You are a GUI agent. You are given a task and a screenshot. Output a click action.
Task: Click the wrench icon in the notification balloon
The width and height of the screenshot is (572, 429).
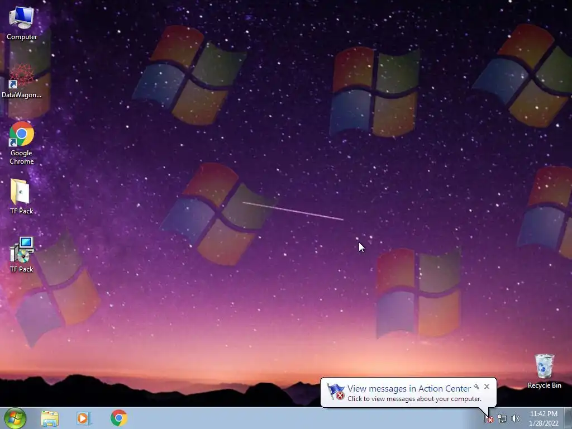[x=476, y=387]
